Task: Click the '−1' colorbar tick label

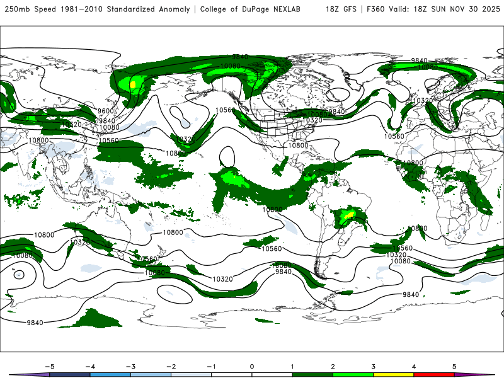Action: click(211, 367)
